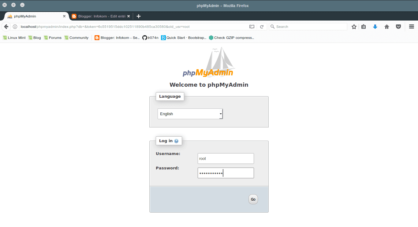Bookmark this page with the star icon

point(354,27)
